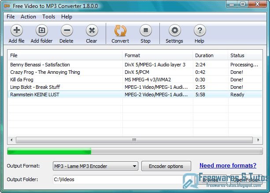
Task: Click the Open Folder button
Action: click(246, 180)
